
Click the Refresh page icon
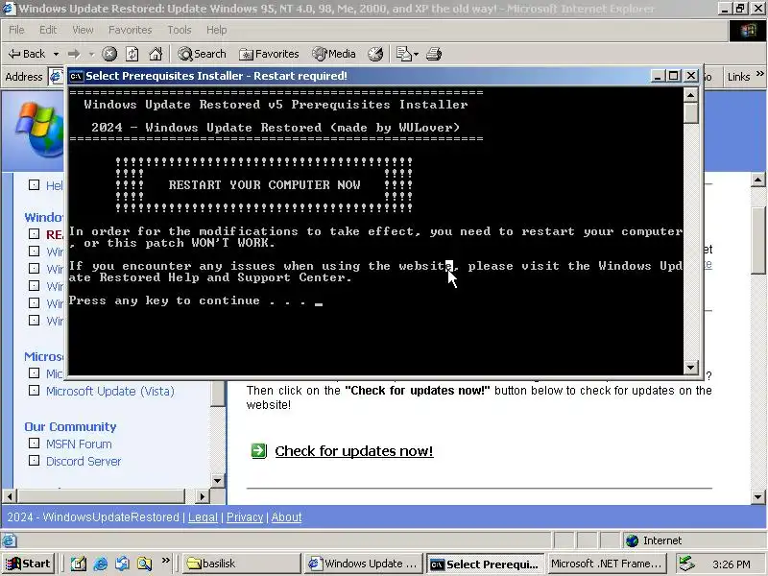(132, 54)
